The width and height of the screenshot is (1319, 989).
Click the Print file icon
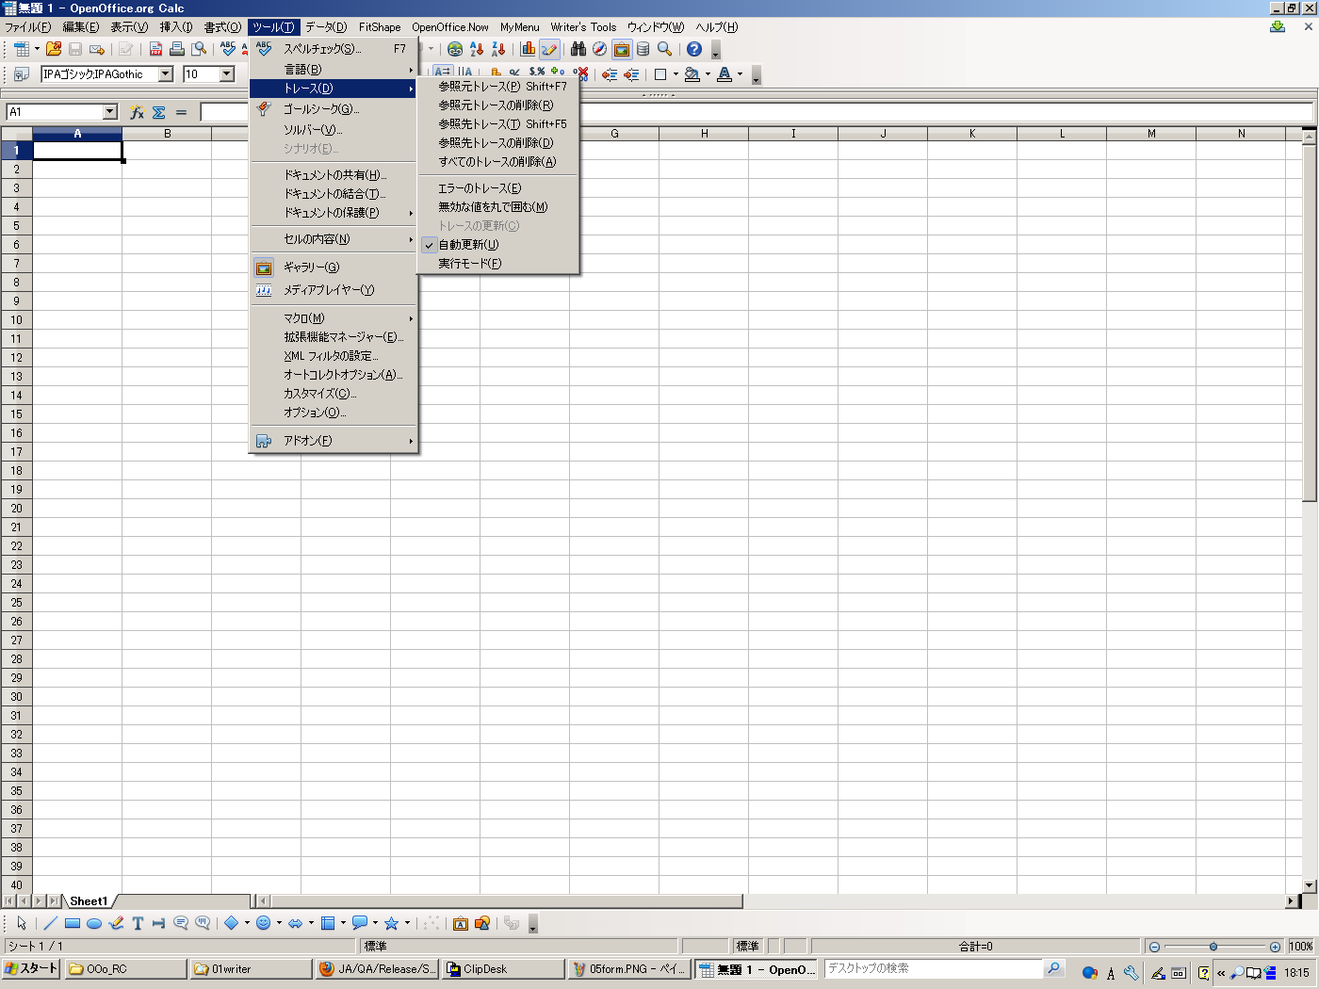point(177,49)
